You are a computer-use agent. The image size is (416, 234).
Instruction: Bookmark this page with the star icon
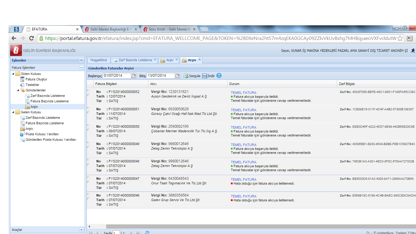pyautogui.click(x=400, y=38)
